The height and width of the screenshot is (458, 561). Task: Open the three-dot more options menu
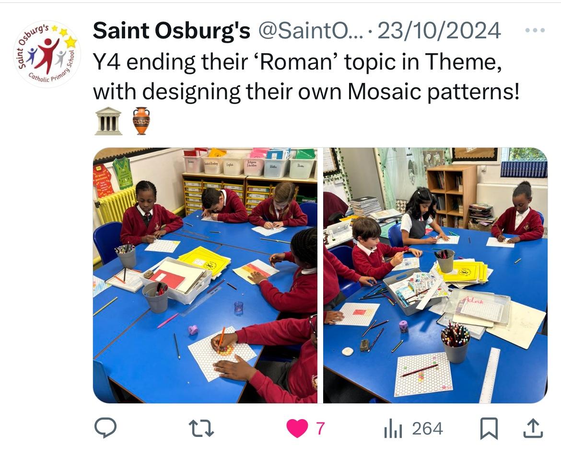click(535, 30)
